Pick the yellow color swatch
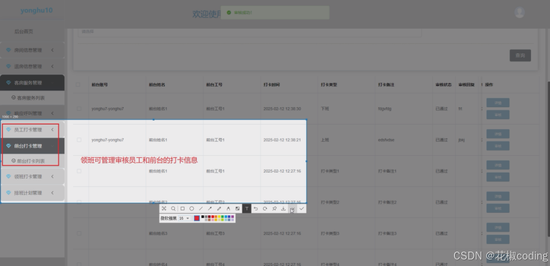This screenshot has height=266, width=550. point(219,217)
